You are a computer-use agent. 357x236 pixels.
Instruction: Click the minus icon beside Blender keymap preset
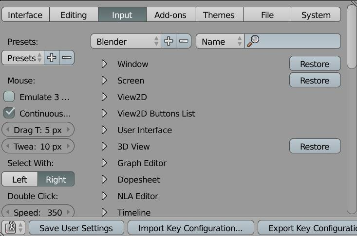184,41
